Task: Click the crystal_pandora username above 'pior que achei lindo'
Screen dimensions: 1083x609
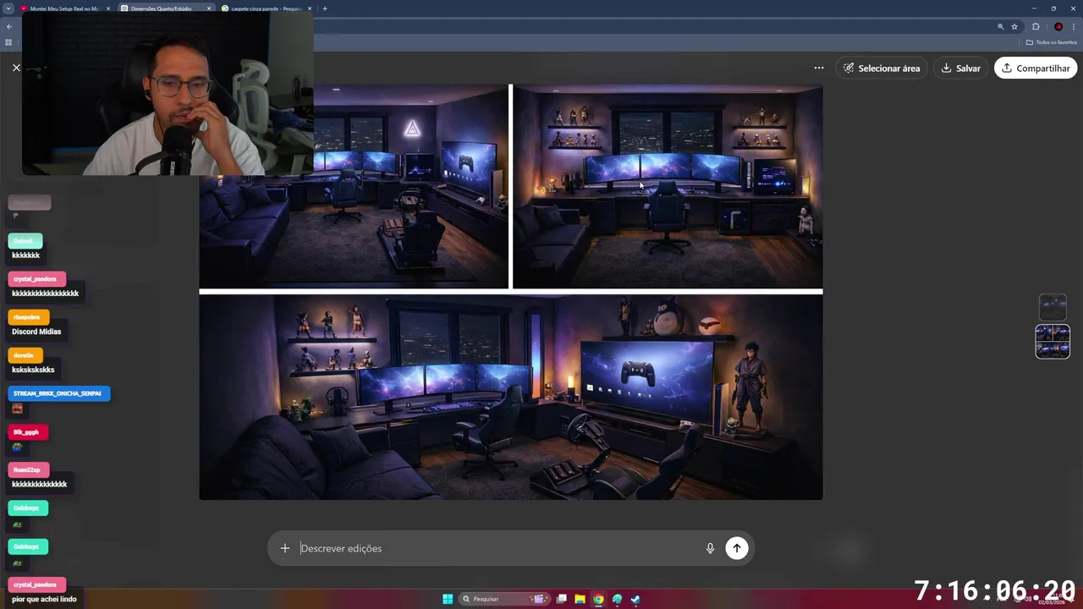Action: point(36,584)
